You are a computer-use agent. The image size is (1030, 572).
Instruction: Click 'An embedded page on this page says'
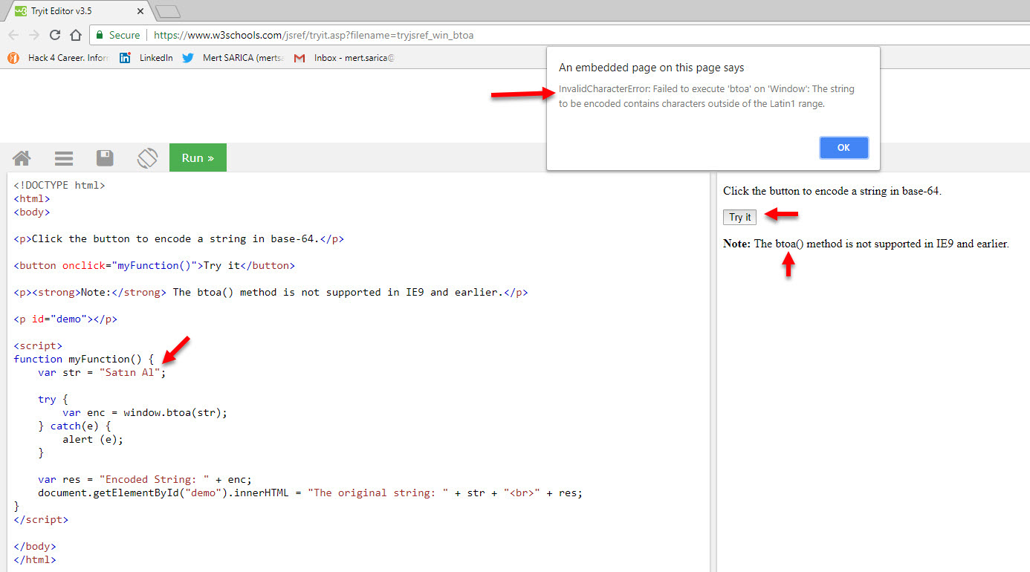[x=651, y=68]
